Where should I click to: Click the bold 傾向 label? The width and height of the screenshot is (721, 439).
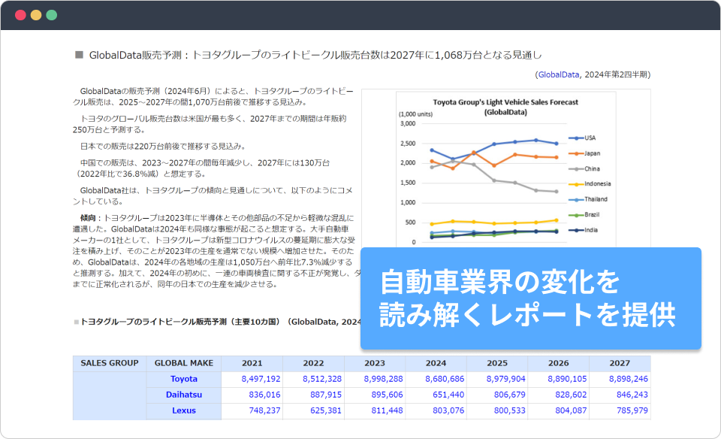(x=88, y=218)
